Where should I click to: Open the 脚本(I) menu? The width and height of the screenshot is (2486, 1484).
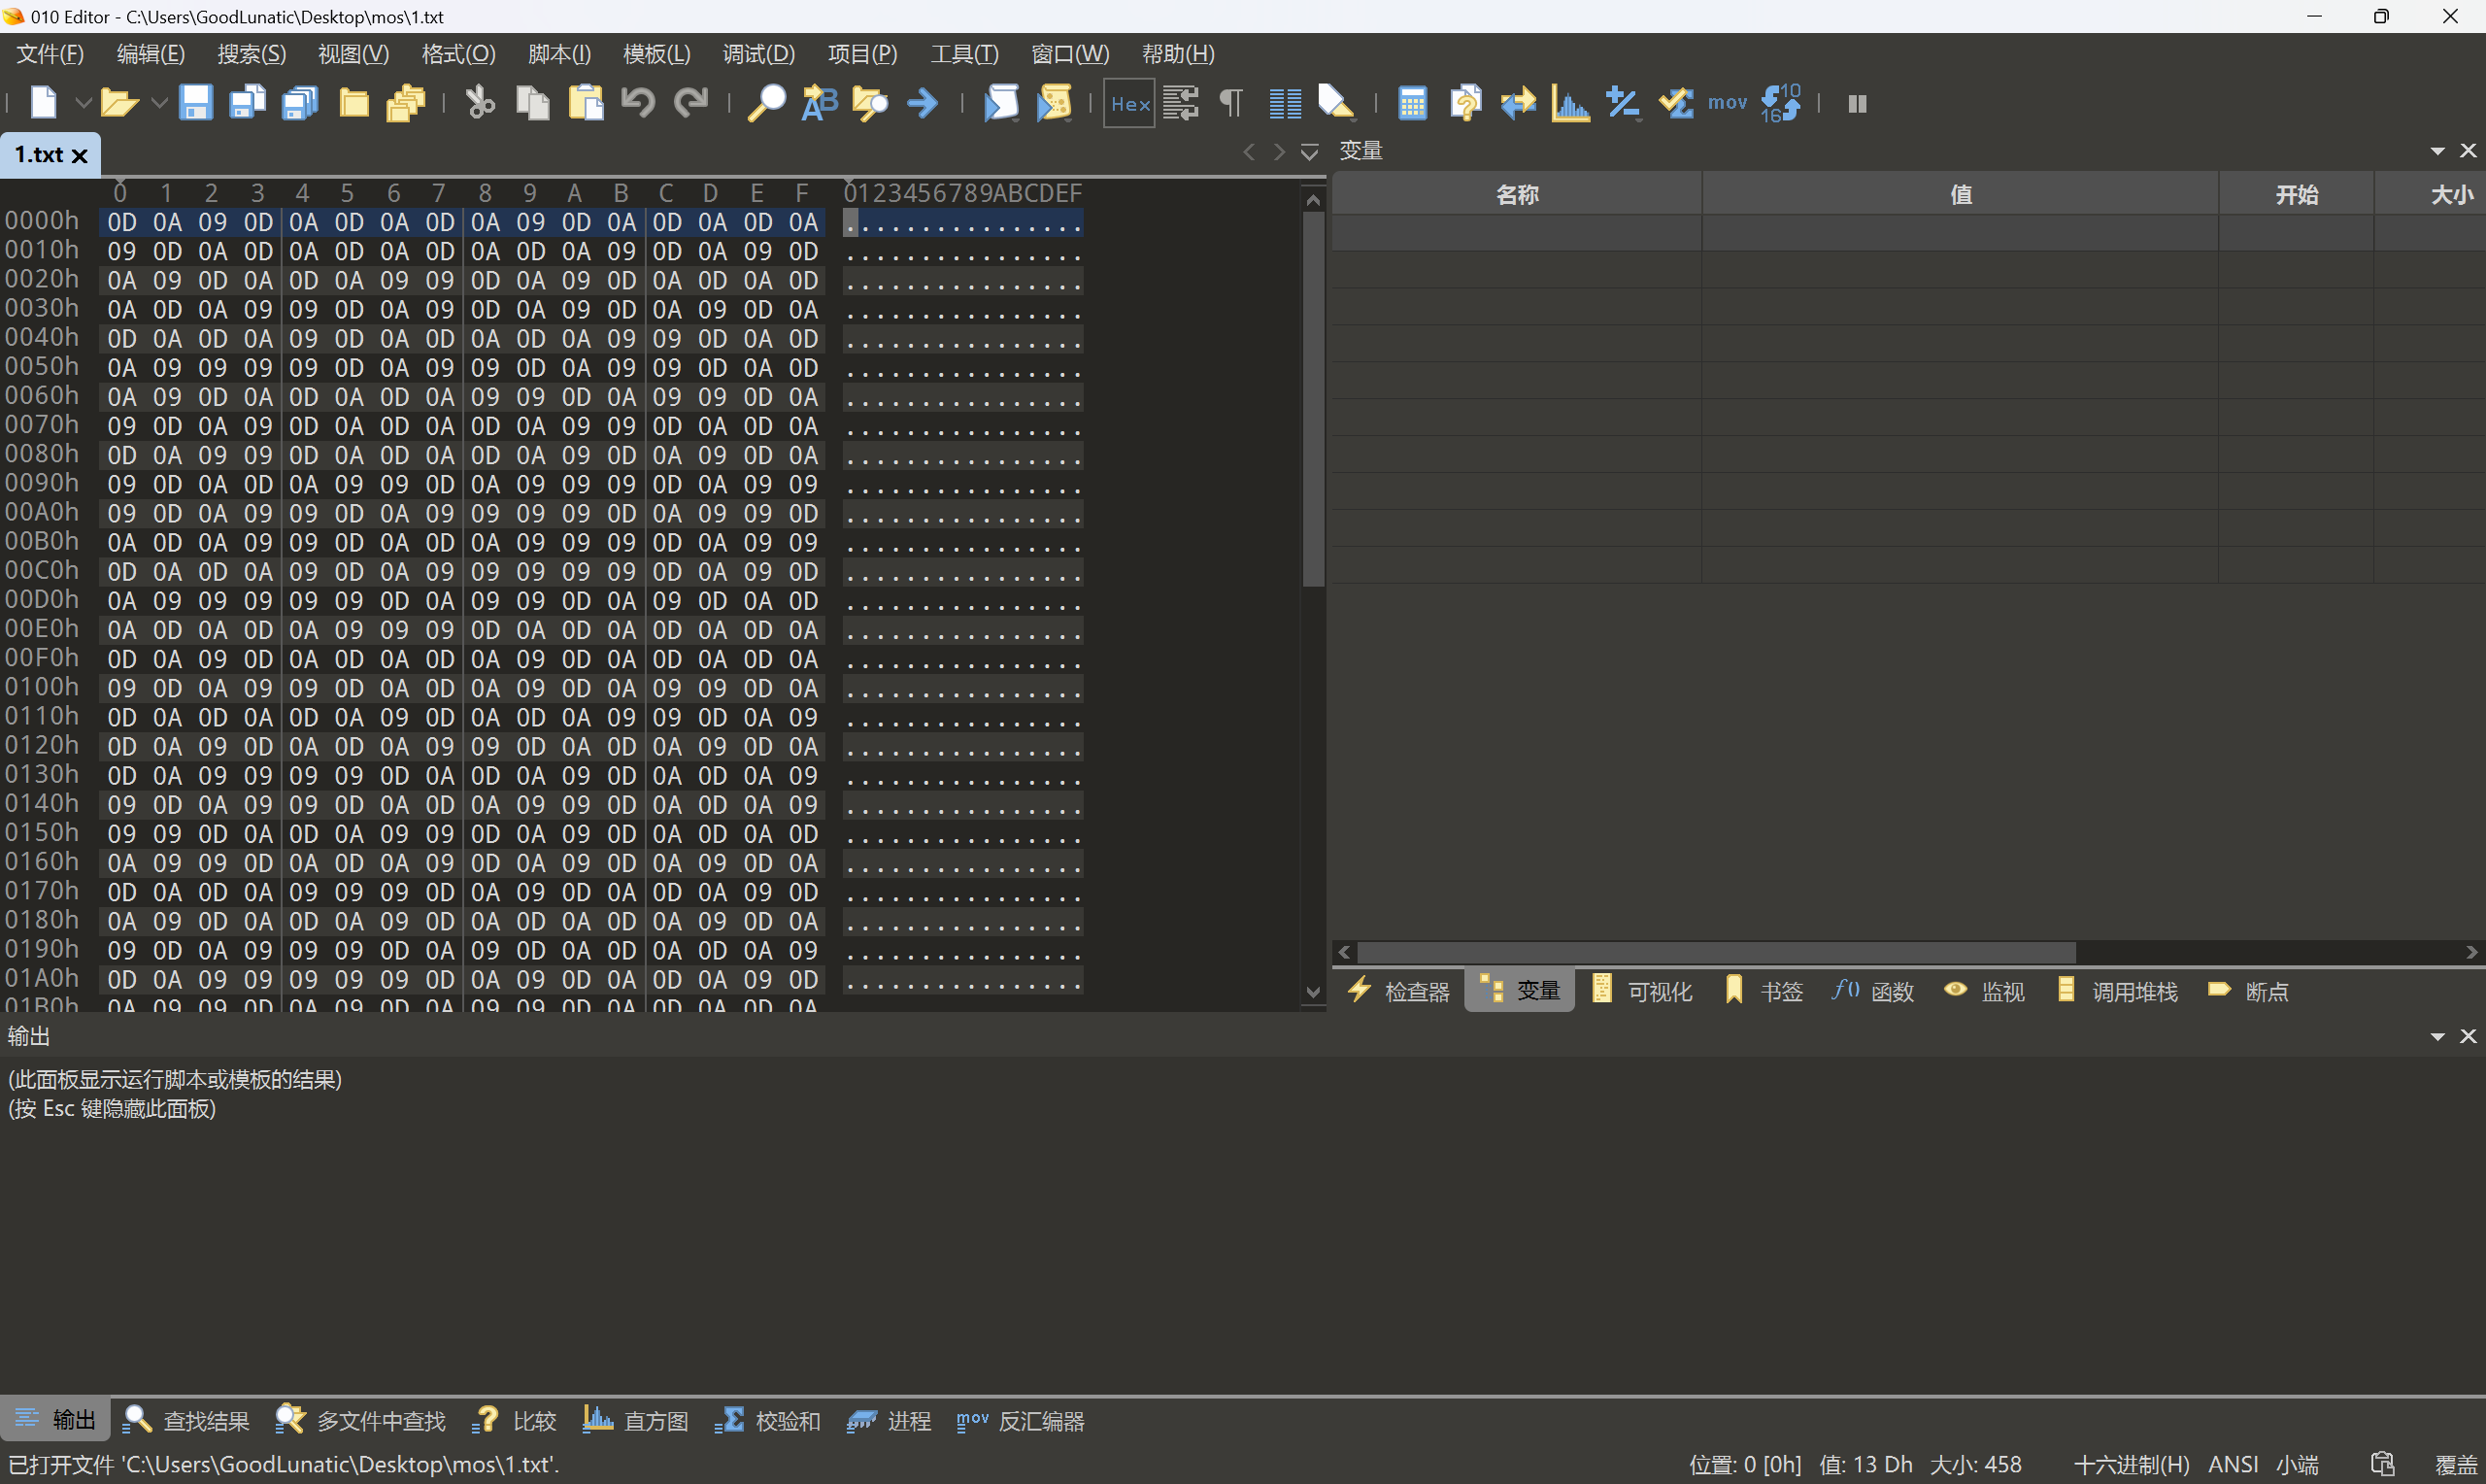(559, 54)
